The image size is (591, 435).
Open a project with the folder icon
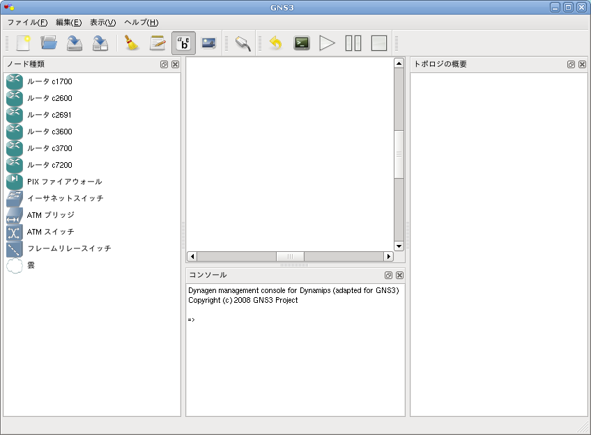click(x=49, y=43)
